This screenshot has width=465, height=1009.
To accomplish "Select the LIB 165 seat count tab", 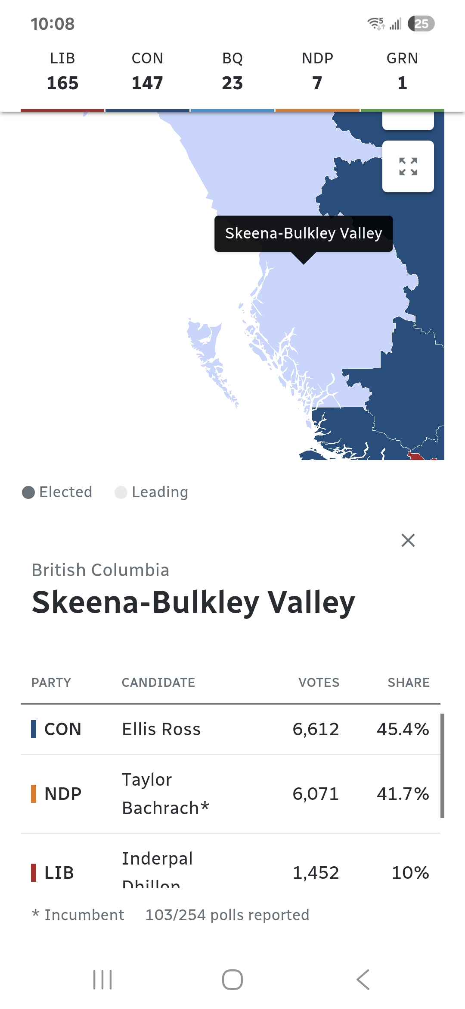I will tap(62, 72).
